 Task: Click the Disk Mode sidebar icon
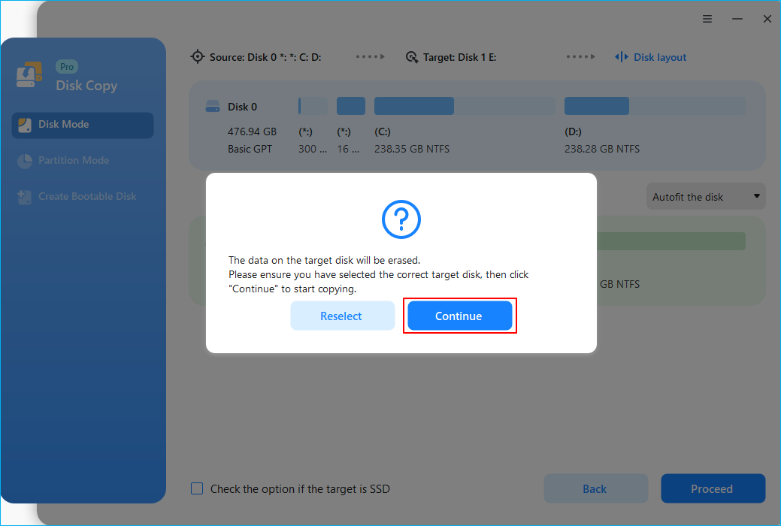(25, 125)
